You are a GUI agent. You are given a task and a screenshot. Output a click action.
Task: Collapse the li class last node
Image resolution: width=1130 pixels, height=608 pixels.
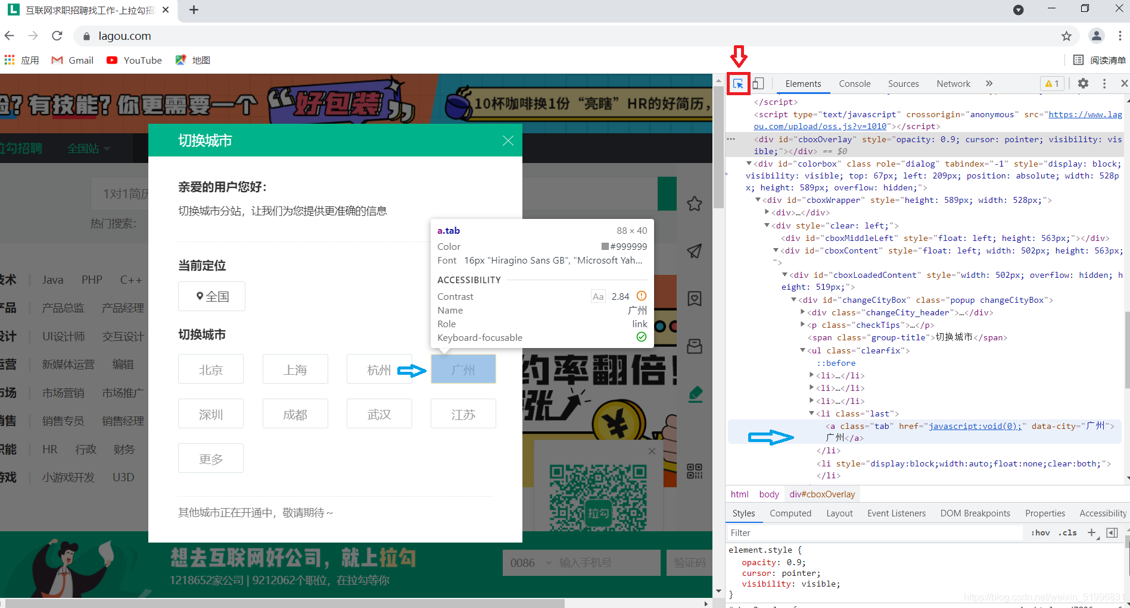coord(812,413)
